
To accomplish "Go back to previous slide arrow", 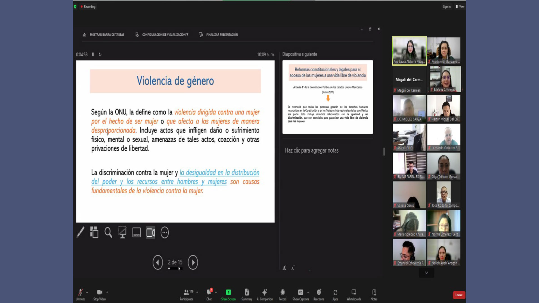I will (158, 263).
